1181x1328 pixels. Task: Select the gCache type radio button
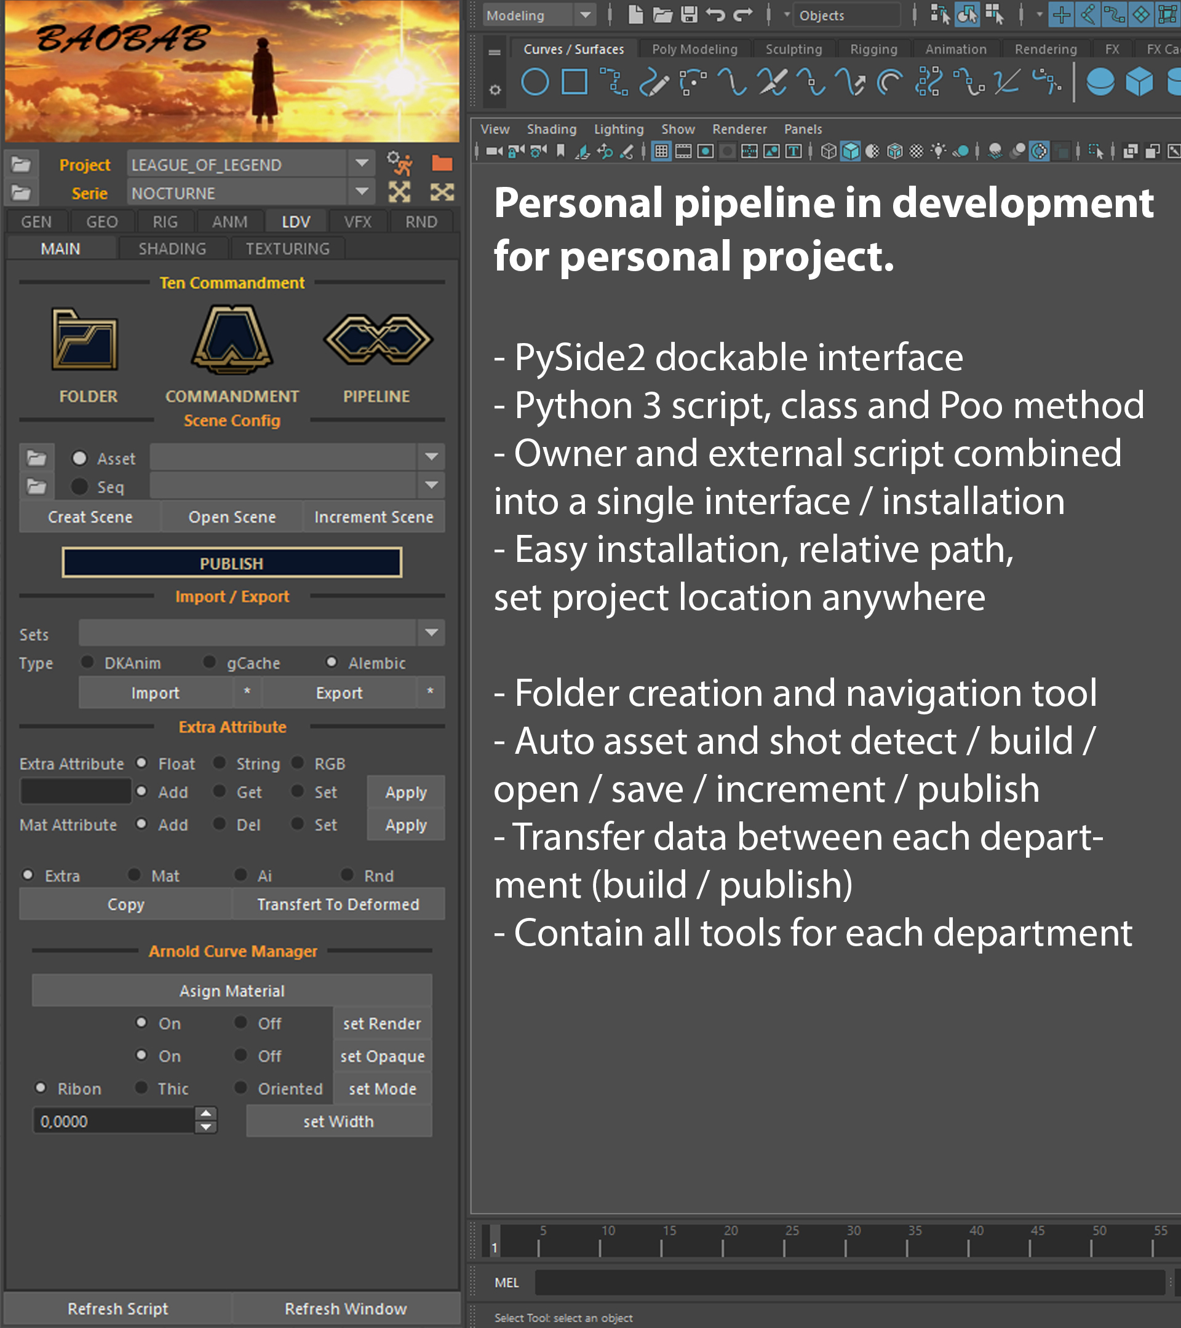coord(209,662)
